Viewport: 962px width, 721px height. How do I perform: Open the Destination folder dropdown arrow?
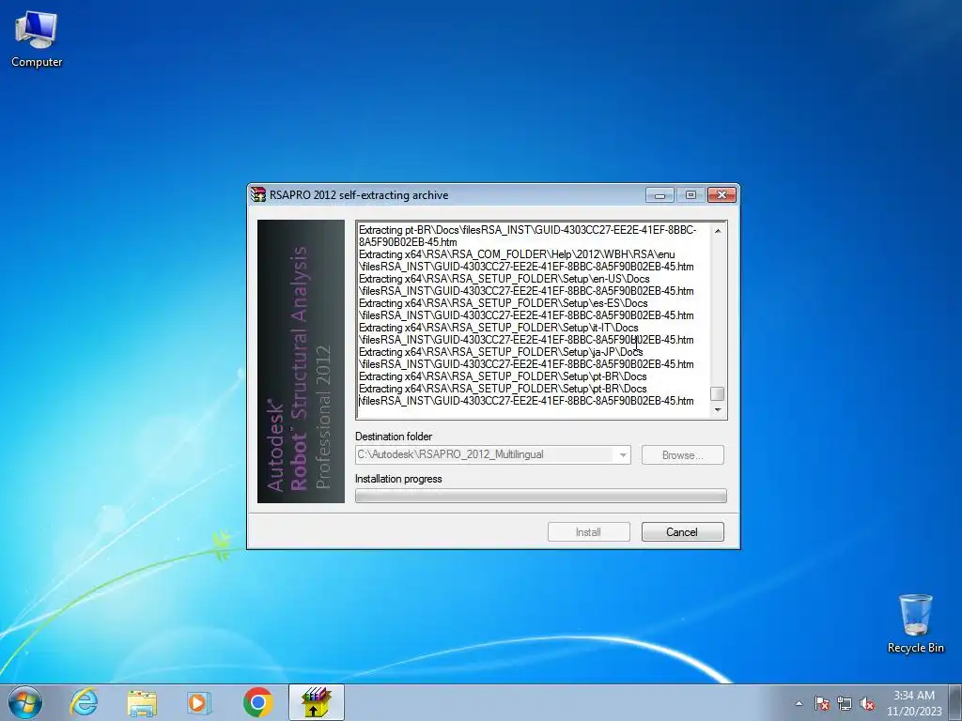coord(623,455)
